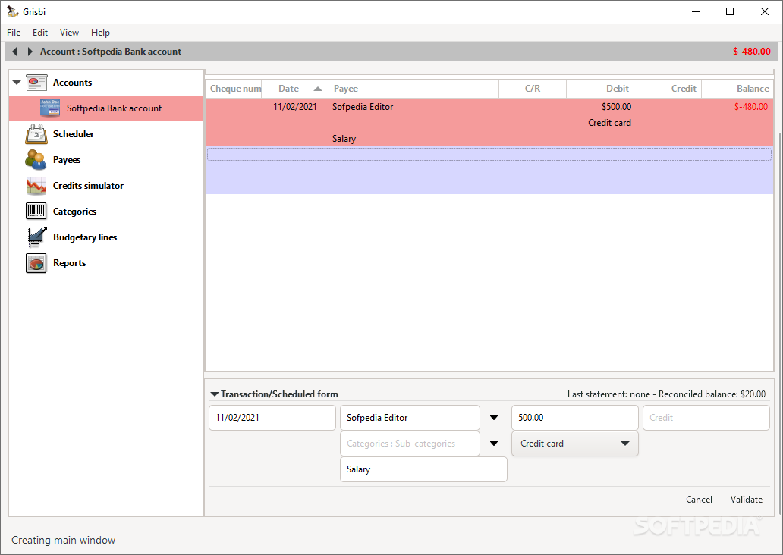Select the empty new transaction row
The width and height of the screenshot is (783, 555).
489,170
